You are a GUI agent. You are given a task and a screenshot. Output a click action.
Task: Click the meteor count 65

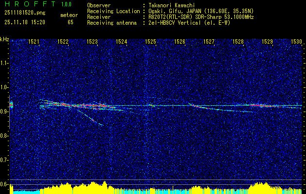pos(71,22)
